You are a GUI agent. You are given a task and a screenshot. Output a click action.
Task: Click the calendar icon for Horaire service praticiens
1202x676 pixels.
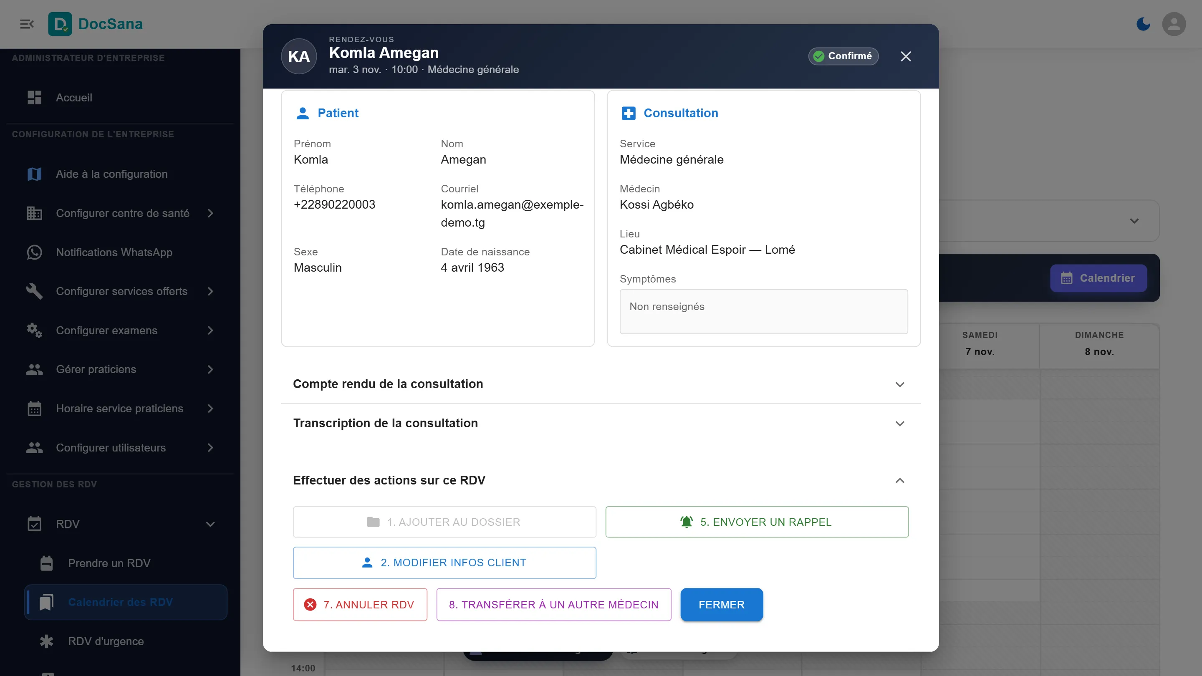point(34,409)
